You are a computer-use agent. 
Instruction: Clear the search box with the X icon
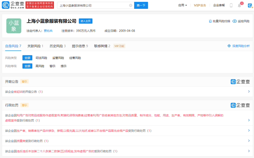tap(131, 5)
